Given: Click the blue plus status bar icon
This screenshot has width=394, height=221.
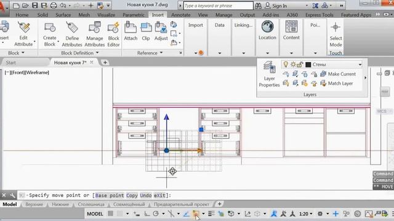Looking at the screenshot, I should (336, 214).
